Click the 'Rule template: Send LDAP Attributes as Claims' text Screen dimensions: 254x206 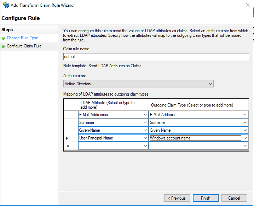(102, 66)
